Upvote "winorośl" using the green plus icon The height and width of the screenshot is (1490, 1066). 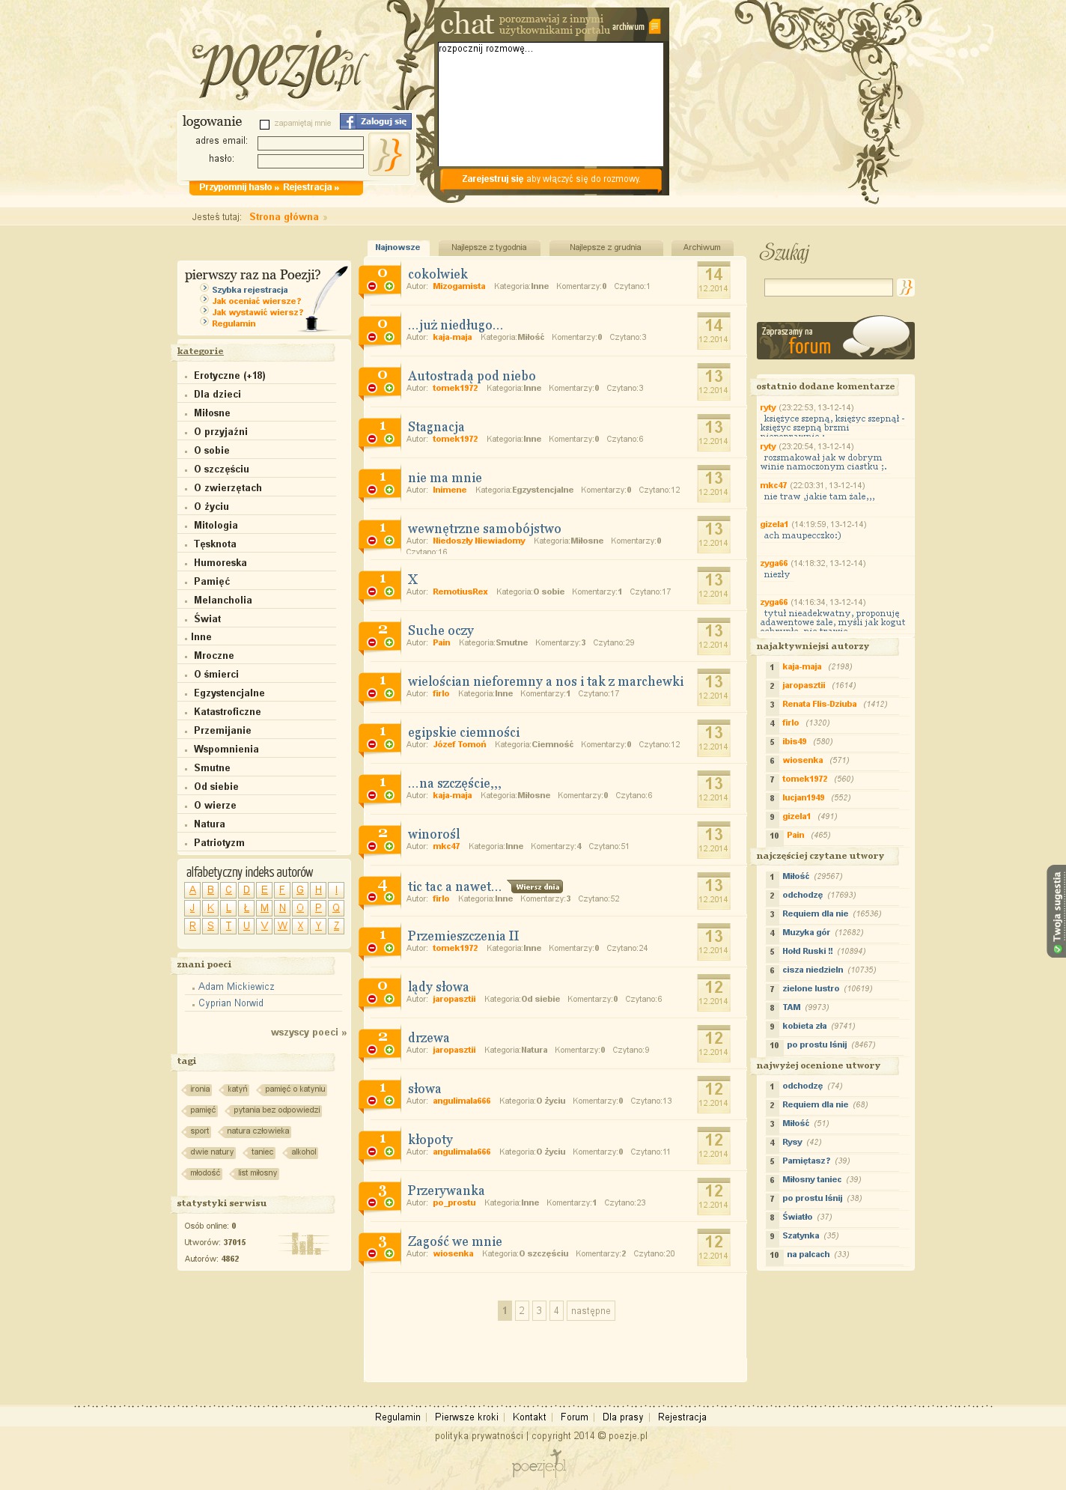[389, 846]
